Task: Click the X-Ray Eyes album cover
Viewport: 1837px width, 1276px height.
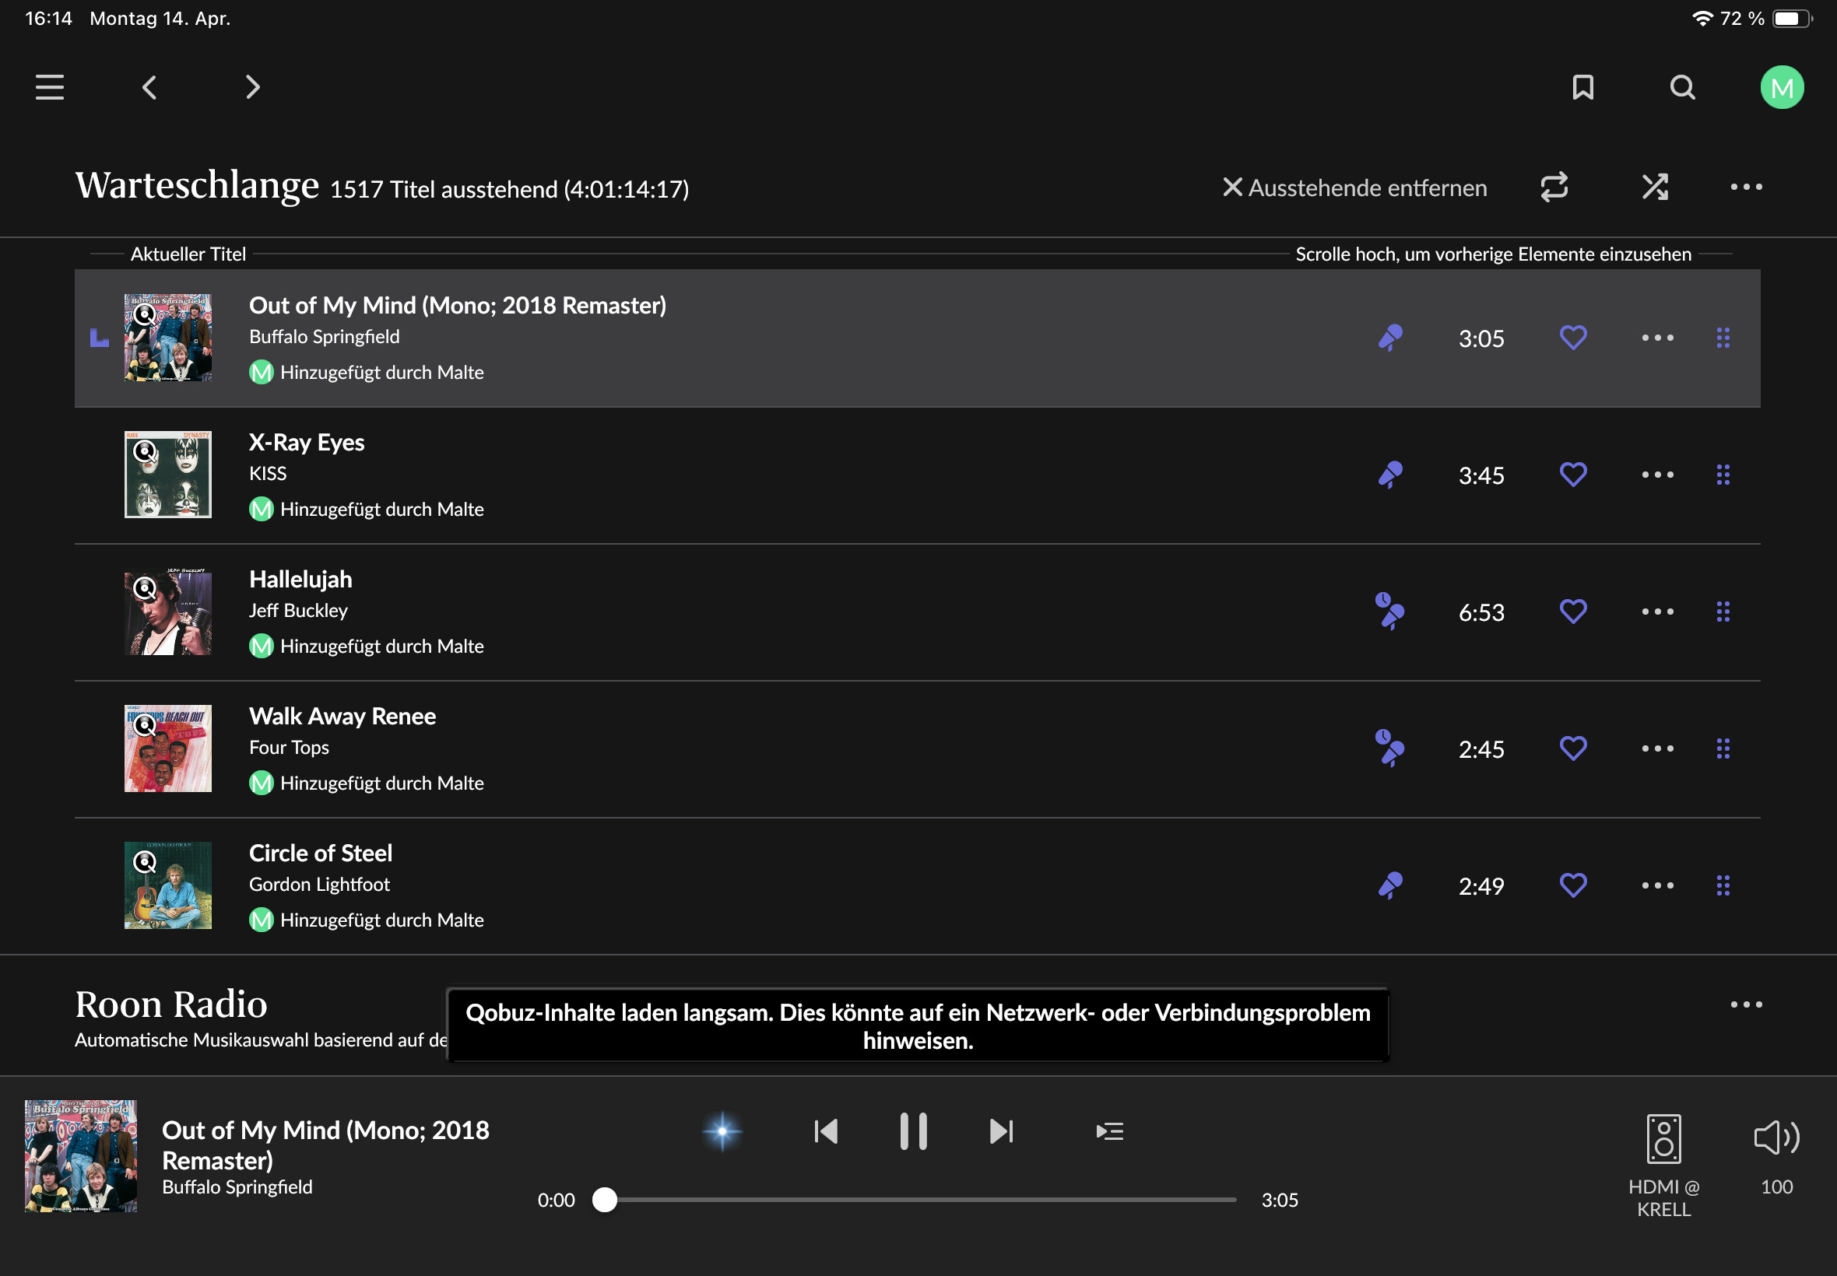Action: [x=168, y=475]
